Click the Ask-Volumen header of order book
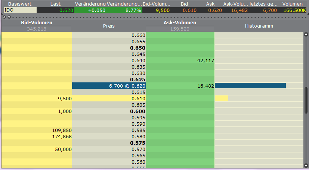 pyautogui.click(x=180, y=23)
